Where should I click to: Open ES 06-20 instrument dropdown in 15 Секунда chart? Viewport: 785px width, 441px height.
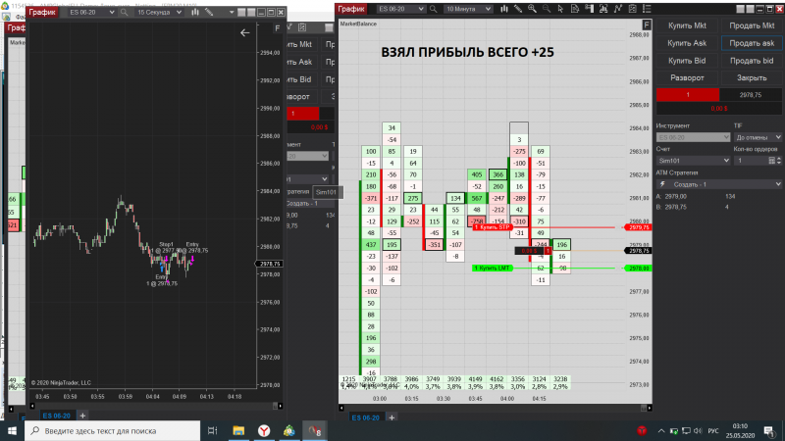click(x=91, y=12)
